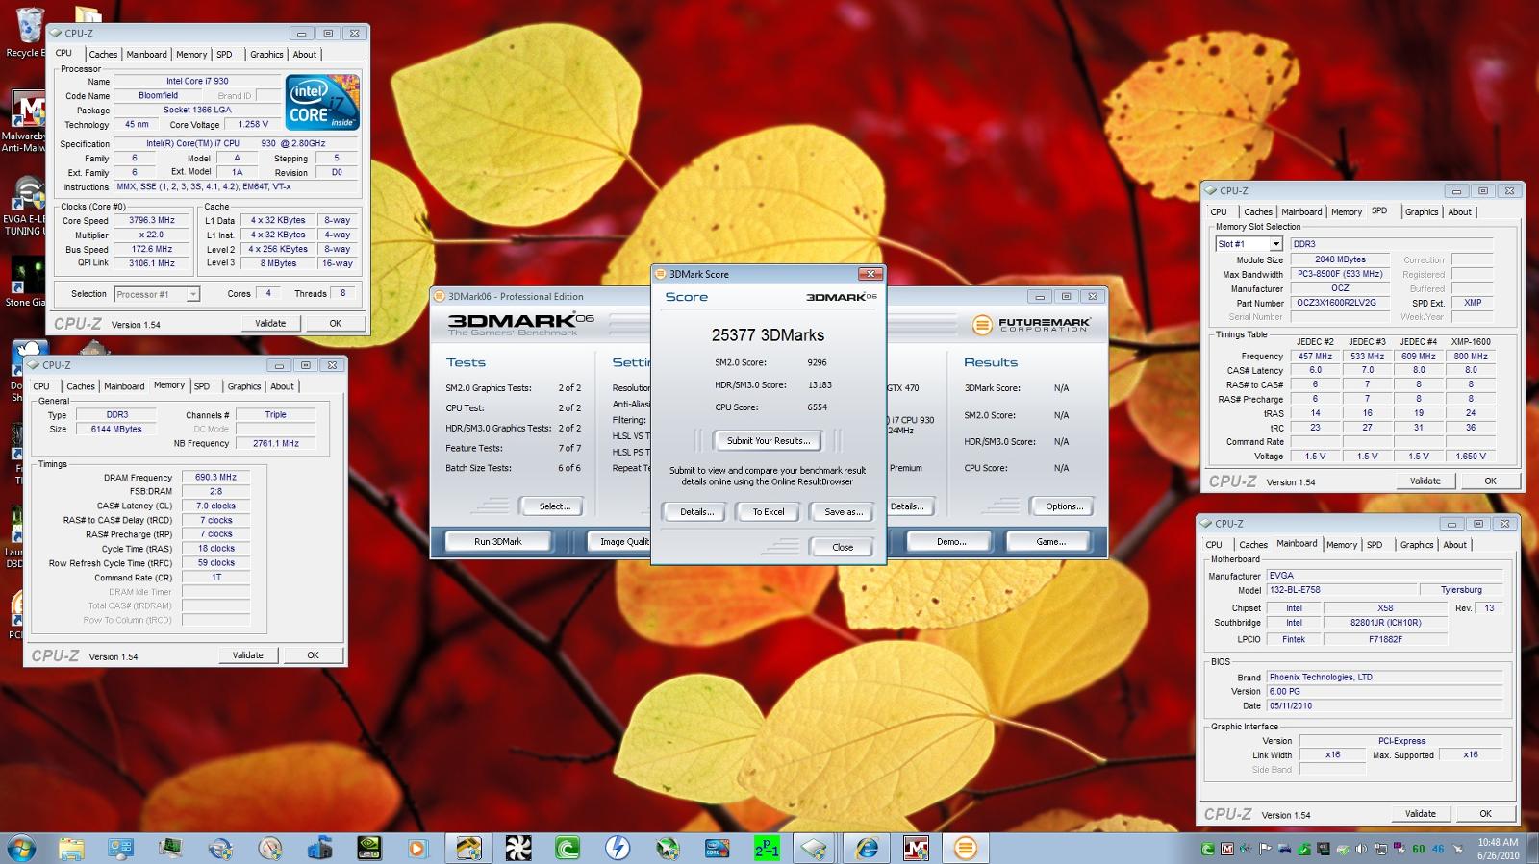Screen dimensions: 1539x864
Task: Click Save as button in score dialog
Action: point(844,511)
